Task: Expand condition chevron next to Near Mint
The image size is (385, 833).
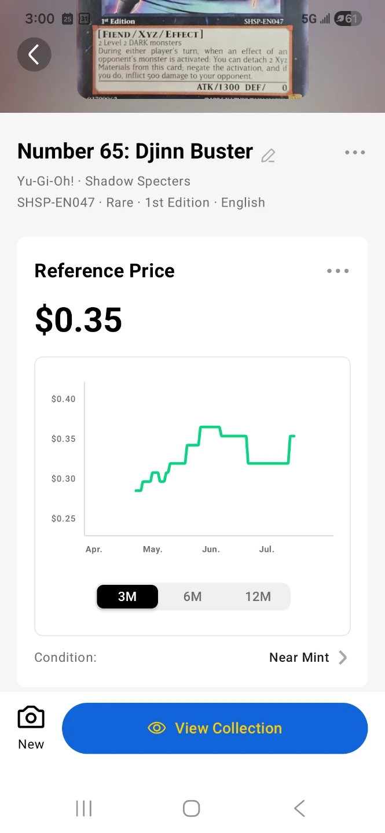Action: 343,657
